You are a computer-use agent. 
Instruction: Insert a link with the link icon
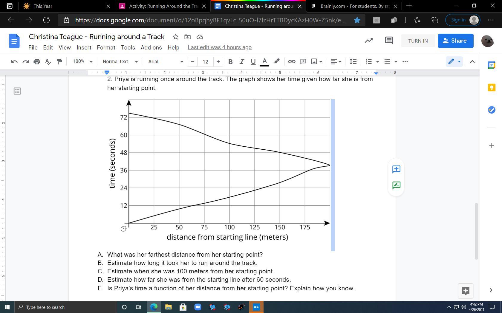point(292,62)
